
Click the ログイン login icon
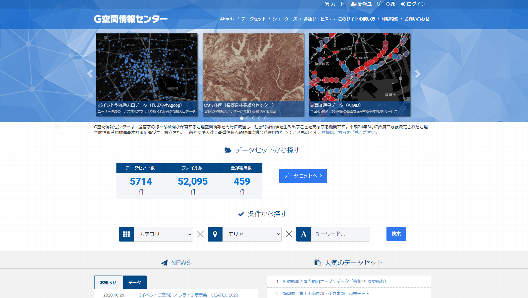(403, 4)
